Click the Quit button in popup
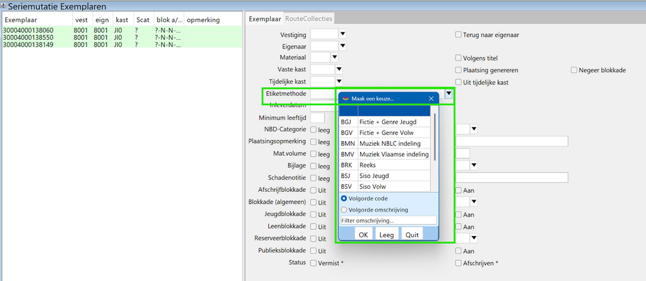This screenshot has height=281, width=646. pos(412,234)
